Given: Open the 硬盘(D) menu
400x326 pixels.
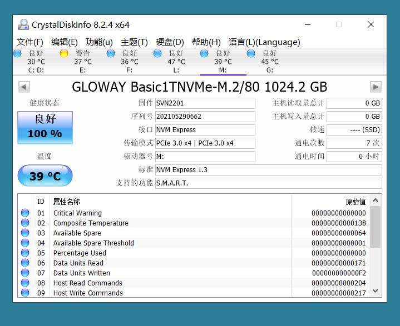Looking at the screenshot, I should 170,42.
